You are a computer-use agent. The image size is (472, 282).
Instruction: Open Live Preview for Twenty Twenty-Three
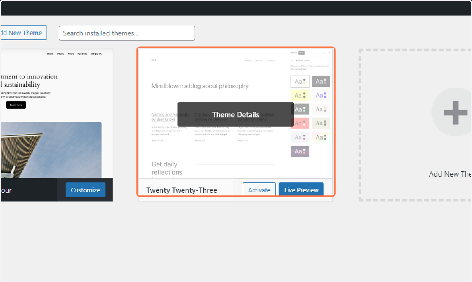point(301,190)
